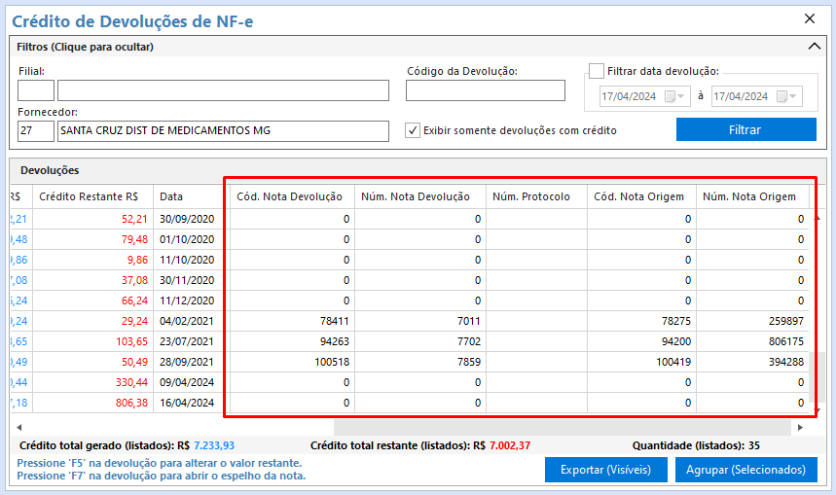The height and width of the screenshot is (495, 836).
Task: Click the horizontal scrollbar right arrow
Action: point(801,427)
